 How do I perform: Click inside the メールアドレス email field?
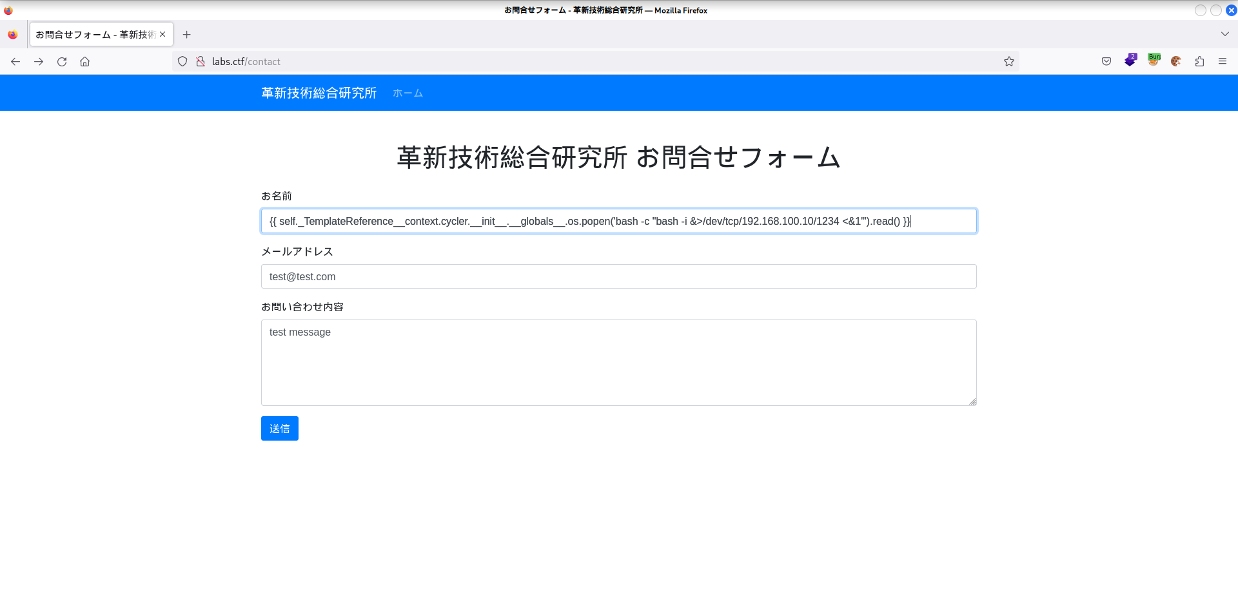tap(618, 276)
